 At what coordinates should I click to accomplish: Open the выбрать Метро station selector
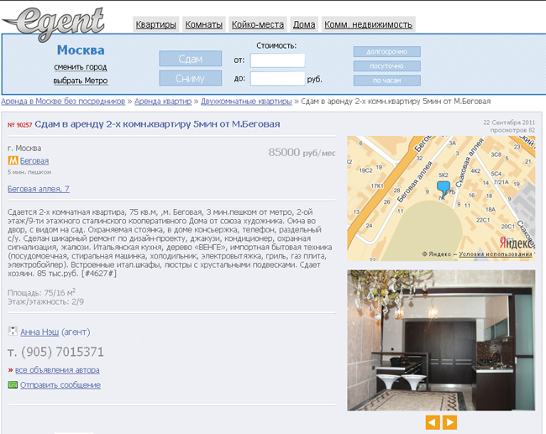coord(81,81)
